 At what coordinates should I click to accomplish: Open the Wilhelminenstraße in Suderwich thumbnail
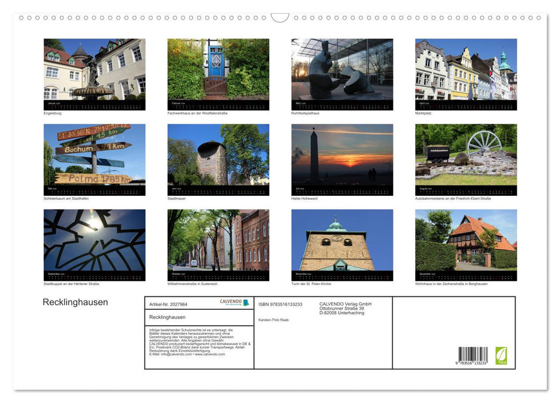(218, 244)
